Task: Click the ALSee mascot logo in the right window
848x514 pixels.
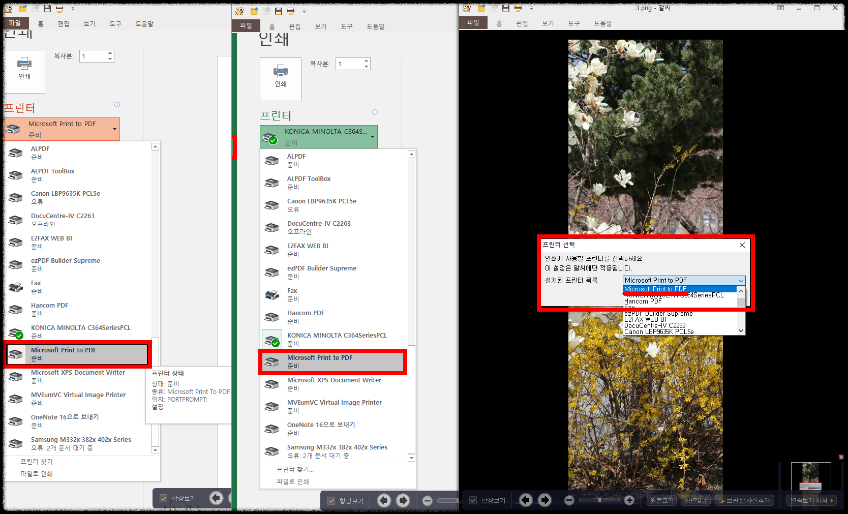Action: click(x=467, y=8)
